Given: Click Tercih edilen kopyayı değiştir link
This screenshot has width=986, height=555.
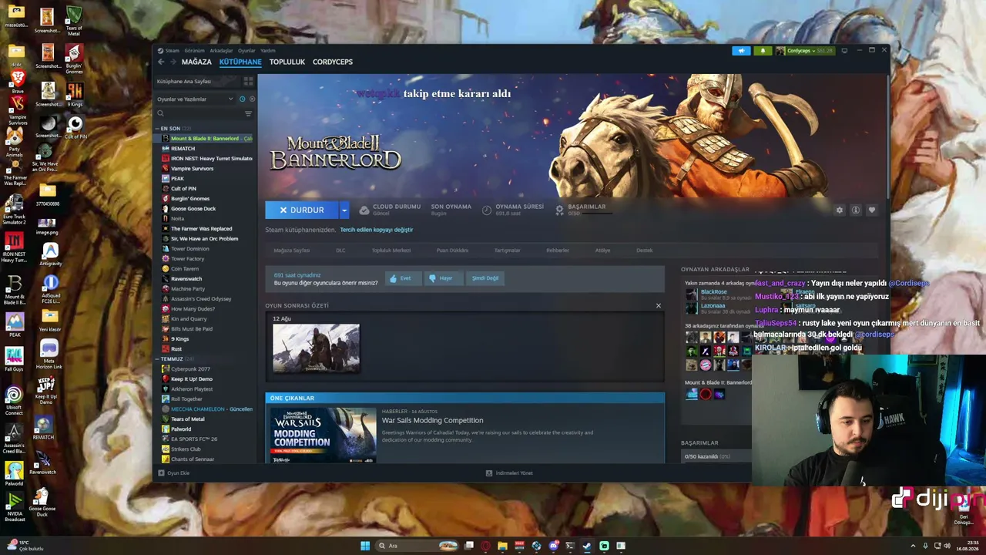Looking at the screenshot, I should click(377, 230).
